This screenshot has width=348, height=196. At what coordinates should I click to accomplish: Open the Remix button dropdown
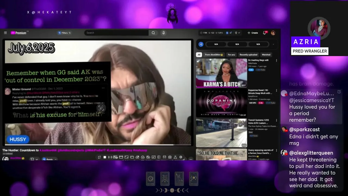tap(49, 159)
